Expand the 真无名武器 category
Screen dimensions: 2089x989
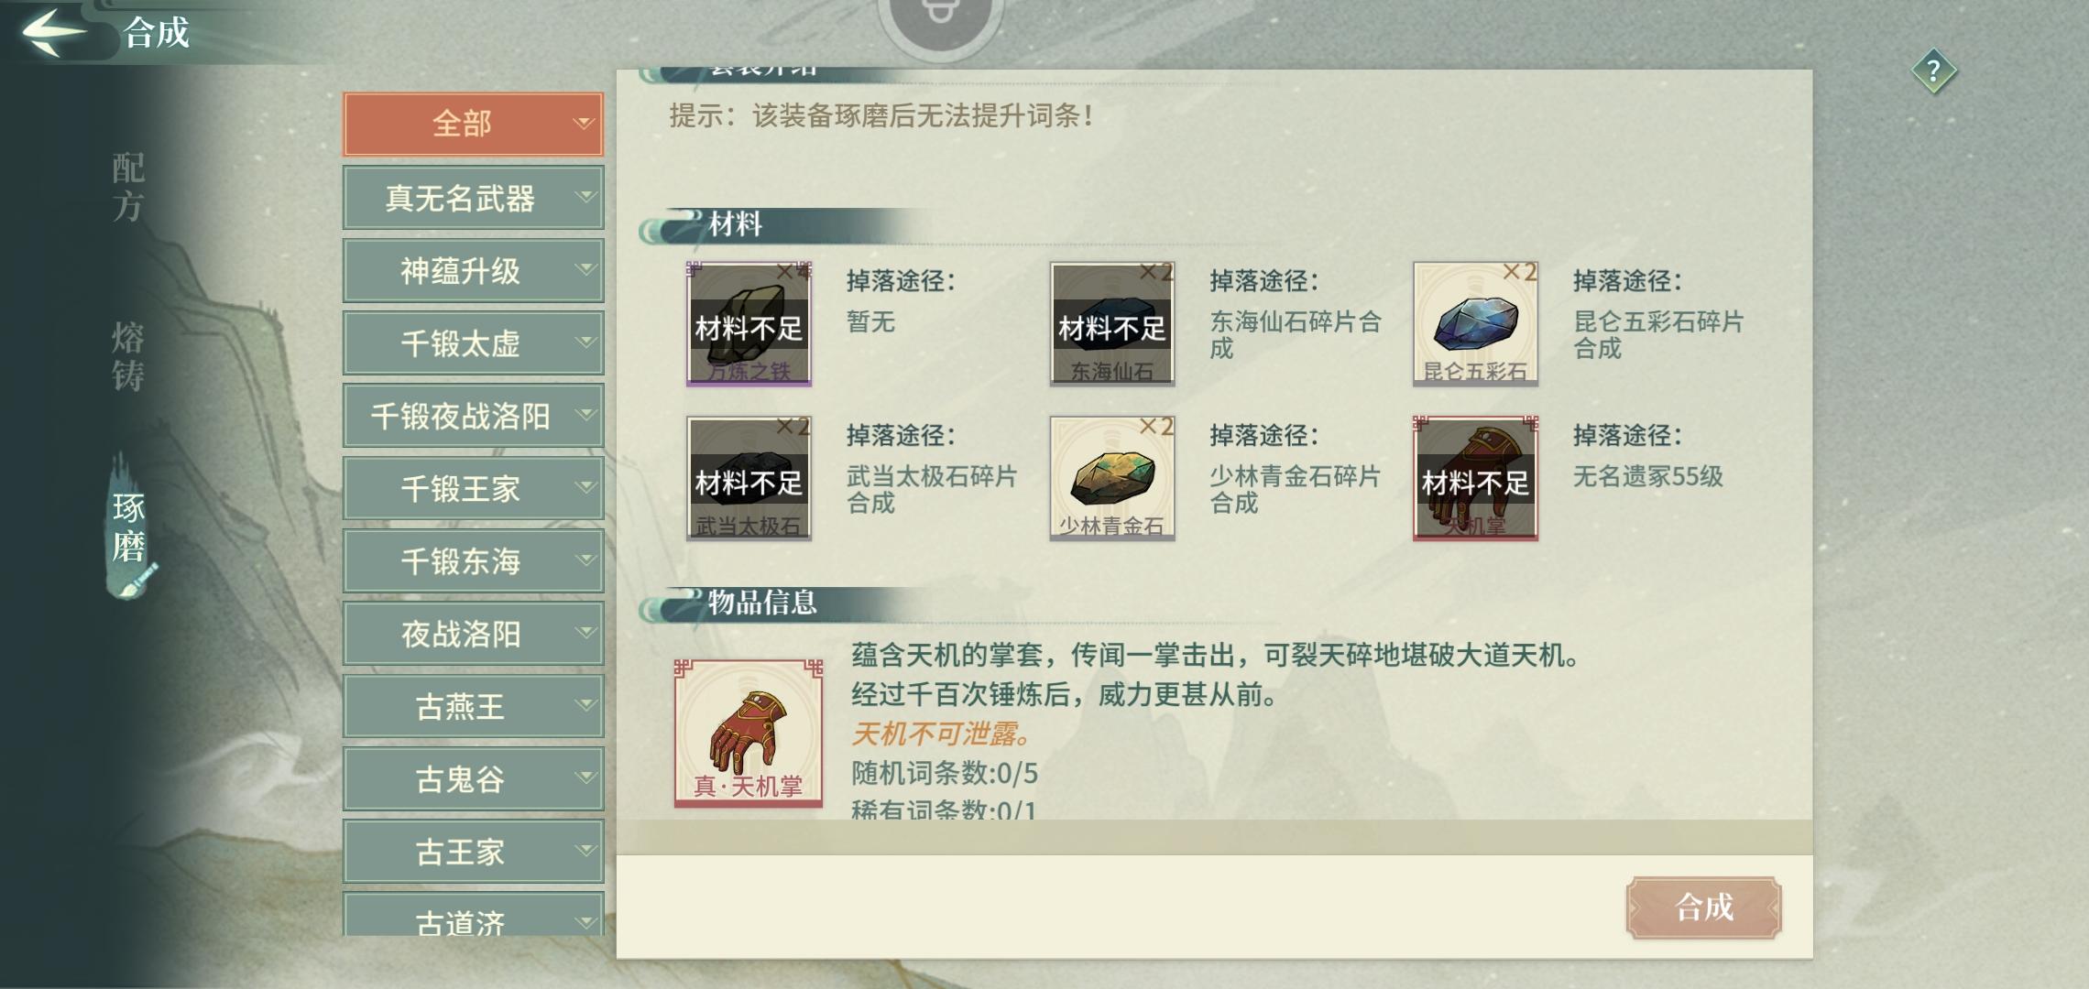[473, 198]
